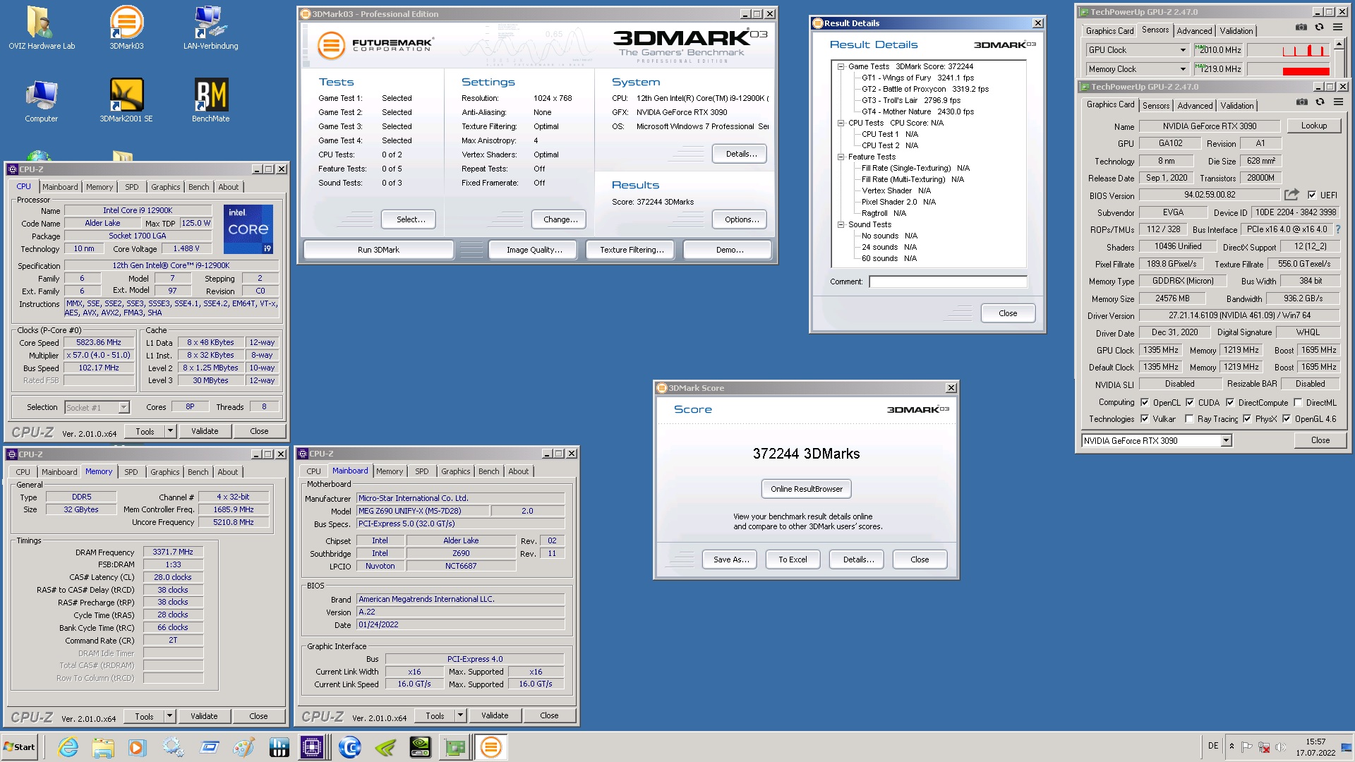Refresh the GPU-Z Graphics Card window

tap(1320, 102)
